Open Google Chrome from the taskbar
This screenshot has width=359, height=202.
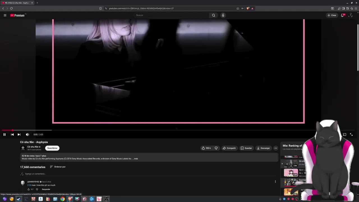[63, 199]
